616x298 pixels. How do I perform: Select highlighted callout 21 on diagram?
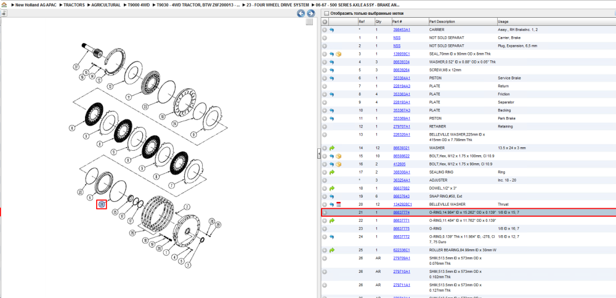pyautogui.click(x=102, y=204)
